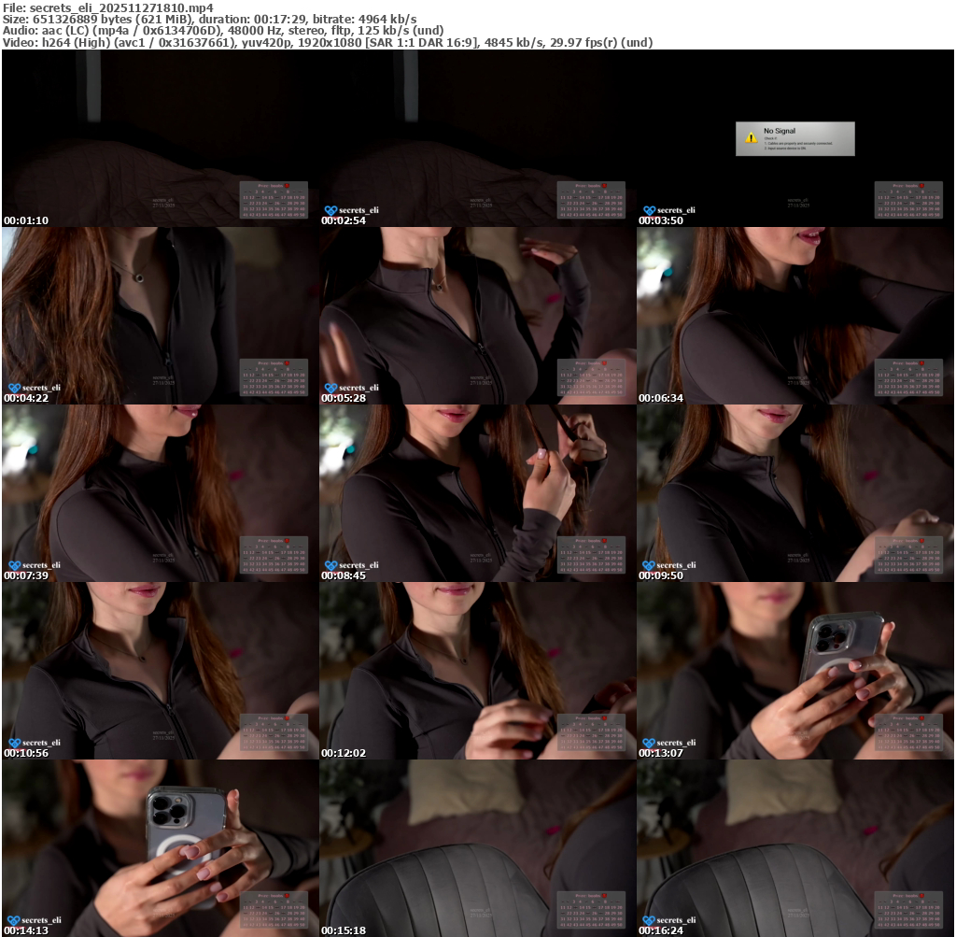This screenshot has width=956, height=937.
Task: Select the phone-holding frame at 00:13:07
Action: (795, 671)
